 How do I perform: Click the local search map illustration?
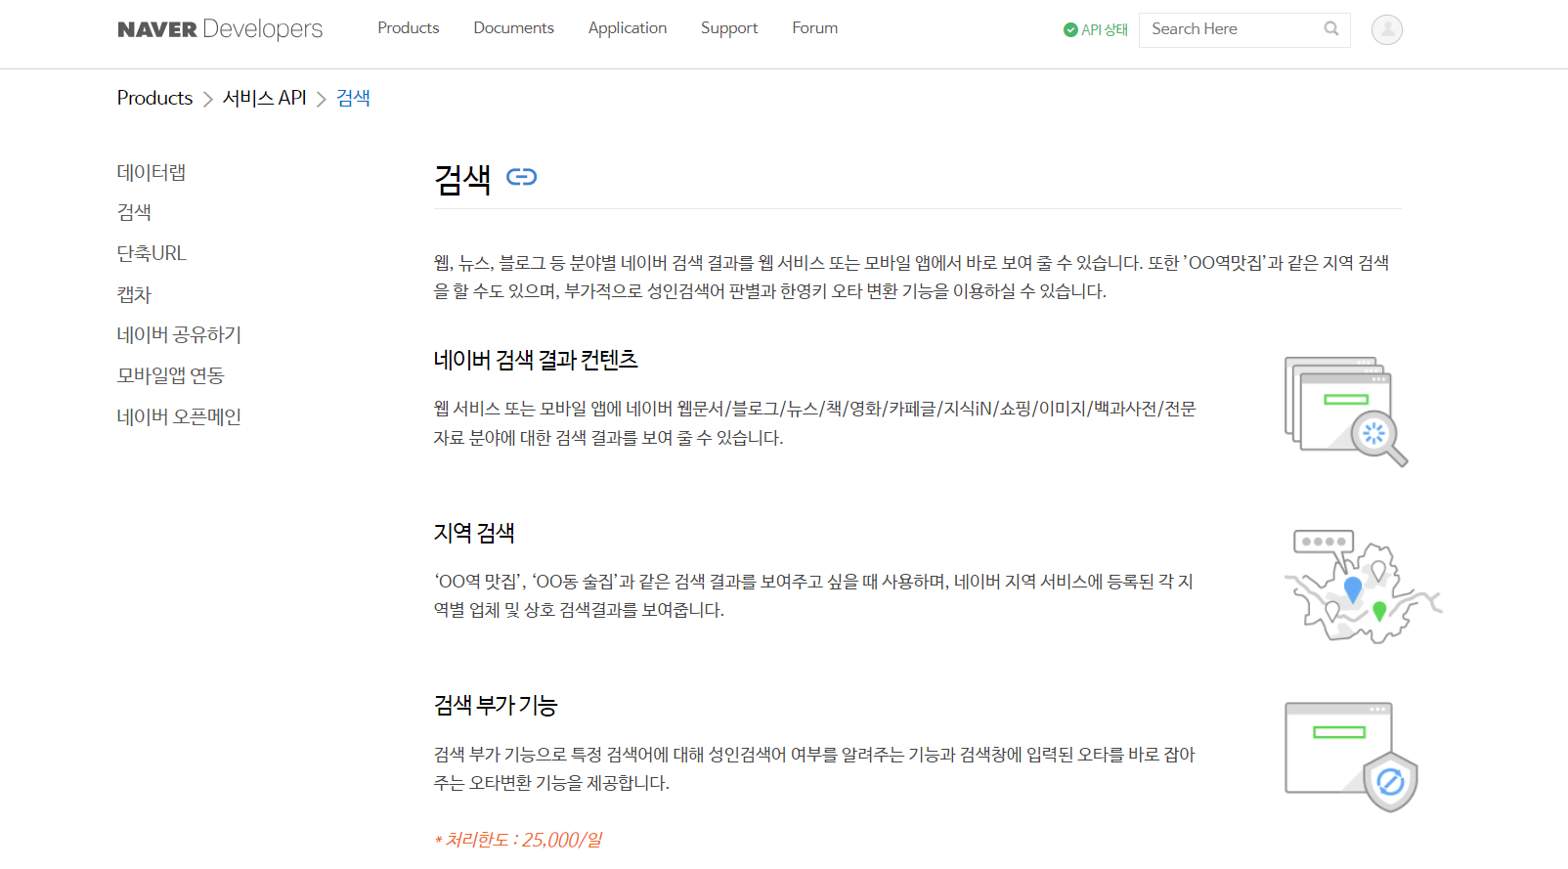(1363, 587)
